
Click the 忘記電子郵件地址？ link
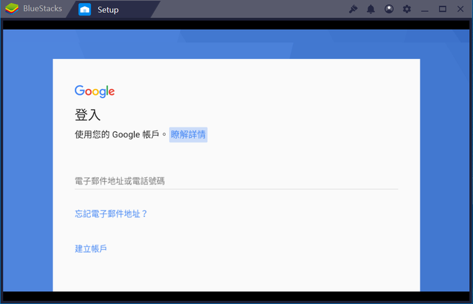pos(111,214)
